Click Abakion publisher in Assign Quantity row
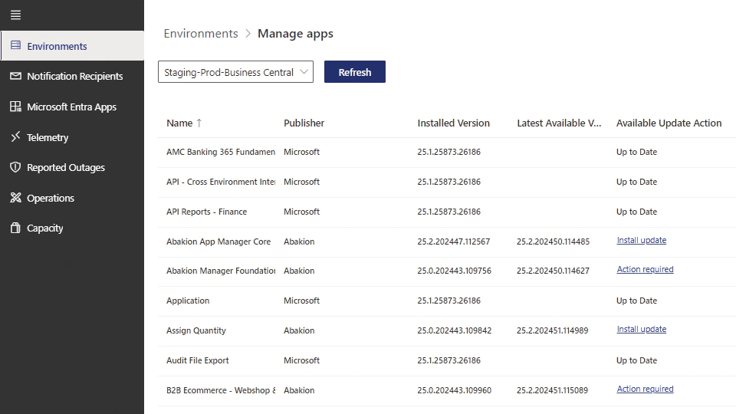Screen dimensions: 736x414 click(299, 330)
